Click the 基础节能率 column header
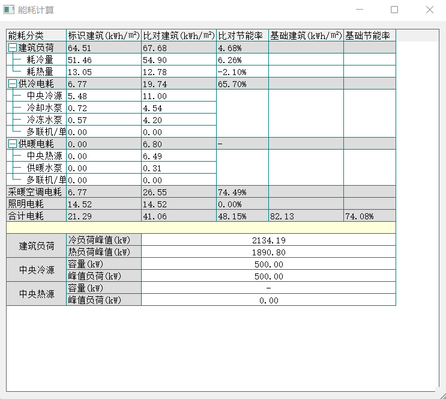Image resolution: width=446 pixels, height=399 pixels. 368,36
